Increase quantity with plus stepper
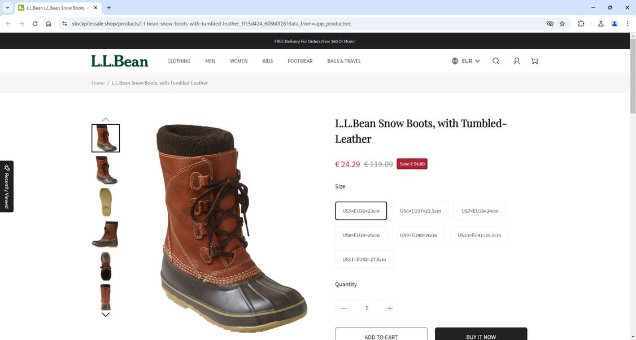 pyautogui.click(x=390, y=308)
